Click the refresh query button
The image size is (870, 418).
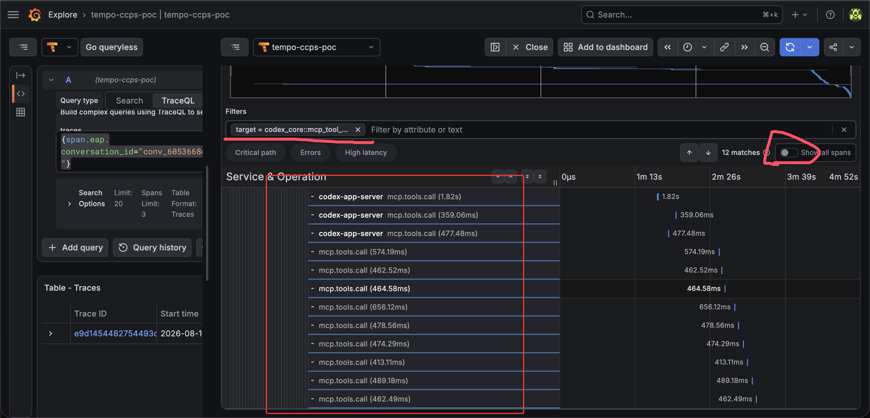(x=790, y=47)
